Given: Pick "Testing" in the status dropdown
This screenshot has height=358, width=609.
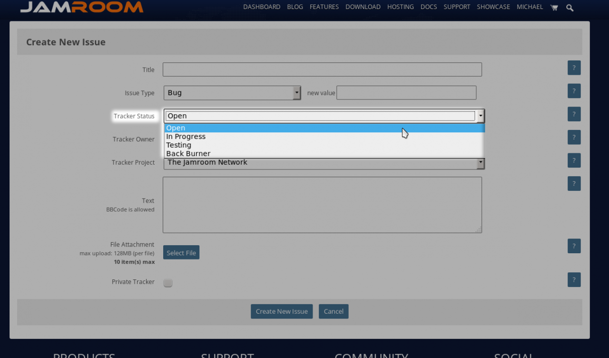Looking at the screenshot, I should (x=179, y=145).
